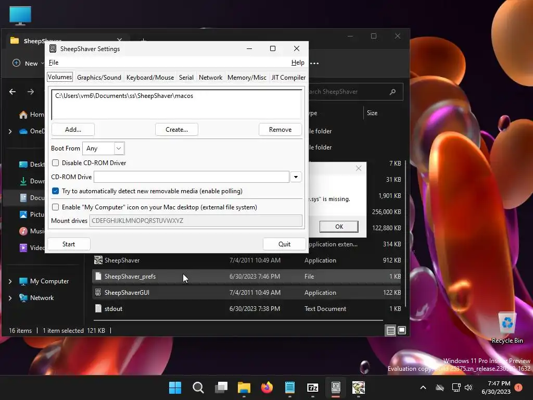Switch to Keyboard/Mouse tab
The height and width of the screenshot is (400, 533).
pyautogui.click(x=150, y=78)
